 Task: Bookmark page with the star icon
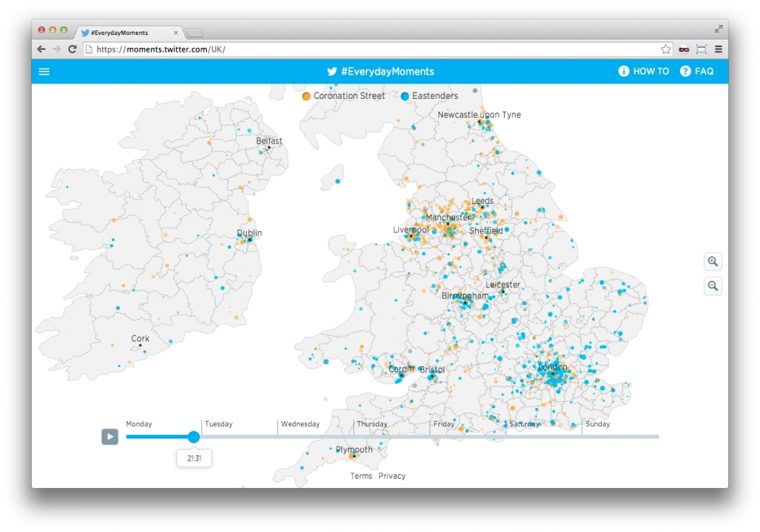coord(666,49)
